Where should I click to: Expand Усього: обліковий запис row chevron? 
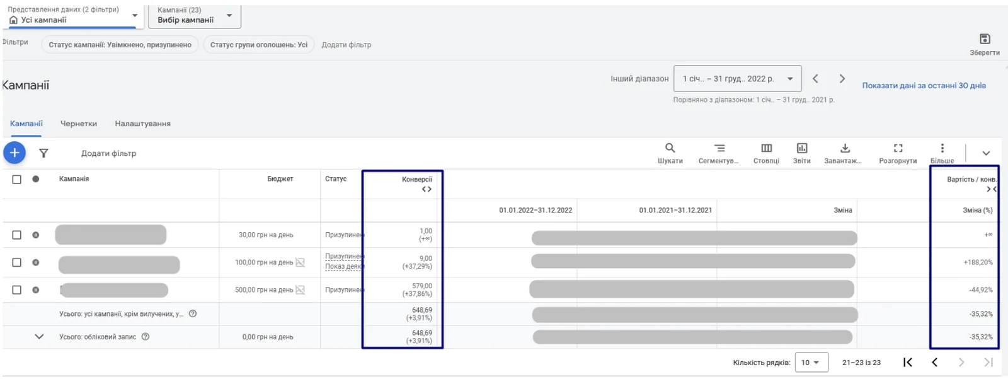[39, 337]
